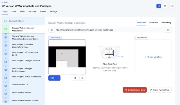The height and width of the screenshot is (105, 180).
Task: Select WWW Inhalte-Meister step
Action: click(x=27, y=94)
